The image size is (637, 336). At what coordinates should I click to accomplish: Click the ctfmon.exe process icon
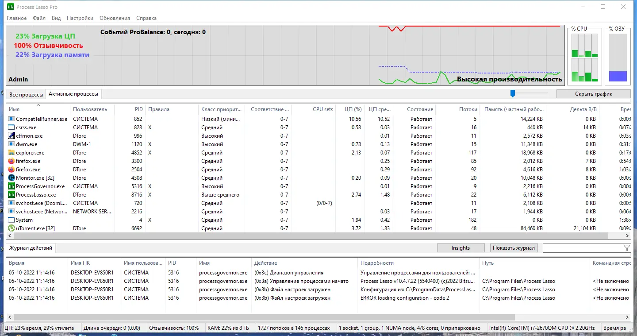point(12,136)
